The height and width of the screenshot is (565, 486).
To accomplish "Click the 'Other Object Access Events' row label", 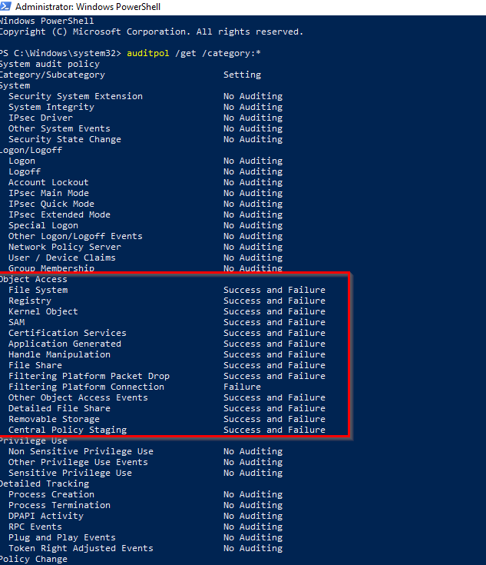I will tap(78, 398).
